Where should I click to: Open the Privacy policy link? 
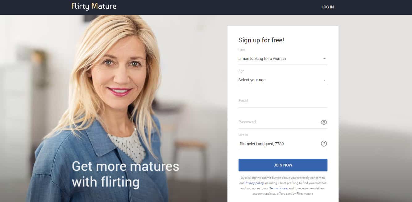[254, 183]
